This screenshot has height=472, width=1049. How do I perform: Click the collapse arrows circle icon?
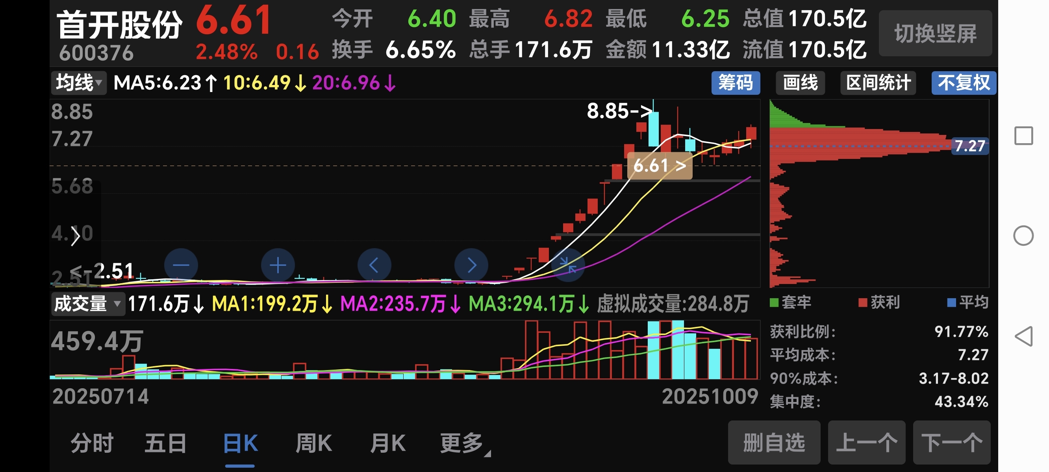(x=568, y=265)
